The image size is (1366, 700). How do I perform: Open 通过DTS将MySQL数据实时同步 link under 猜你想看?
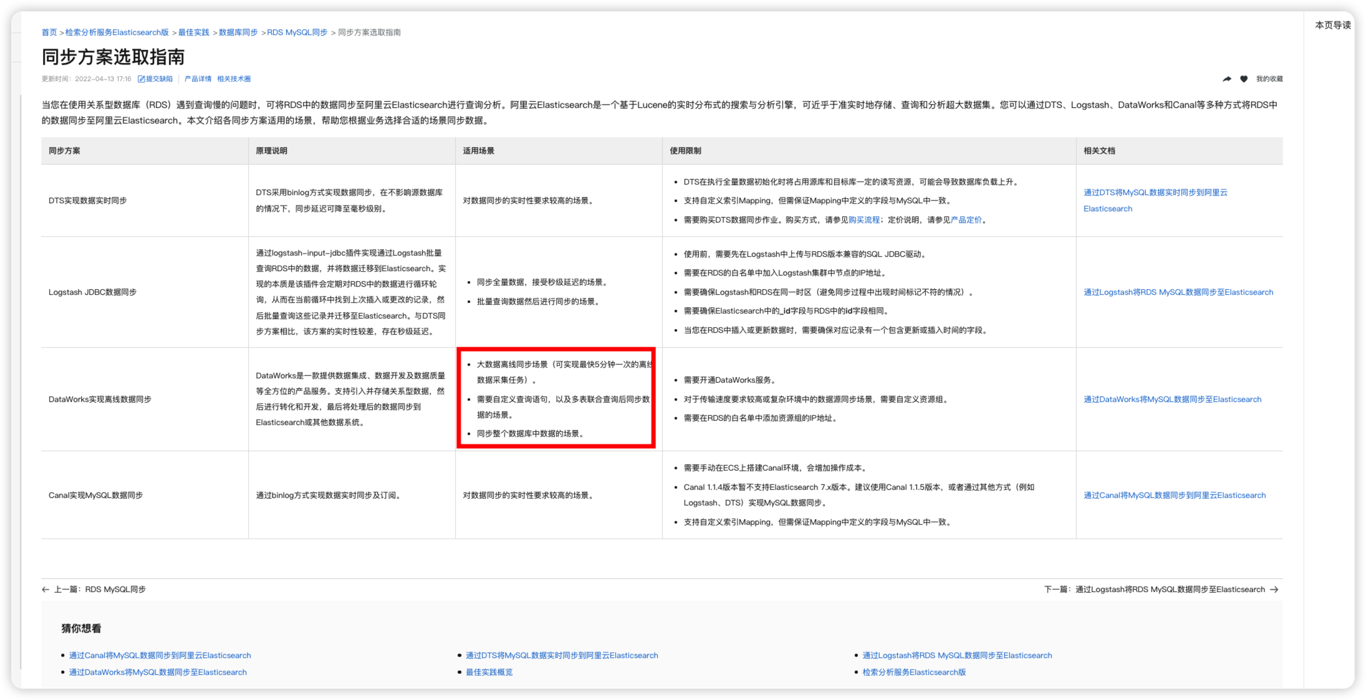(562, 656)
